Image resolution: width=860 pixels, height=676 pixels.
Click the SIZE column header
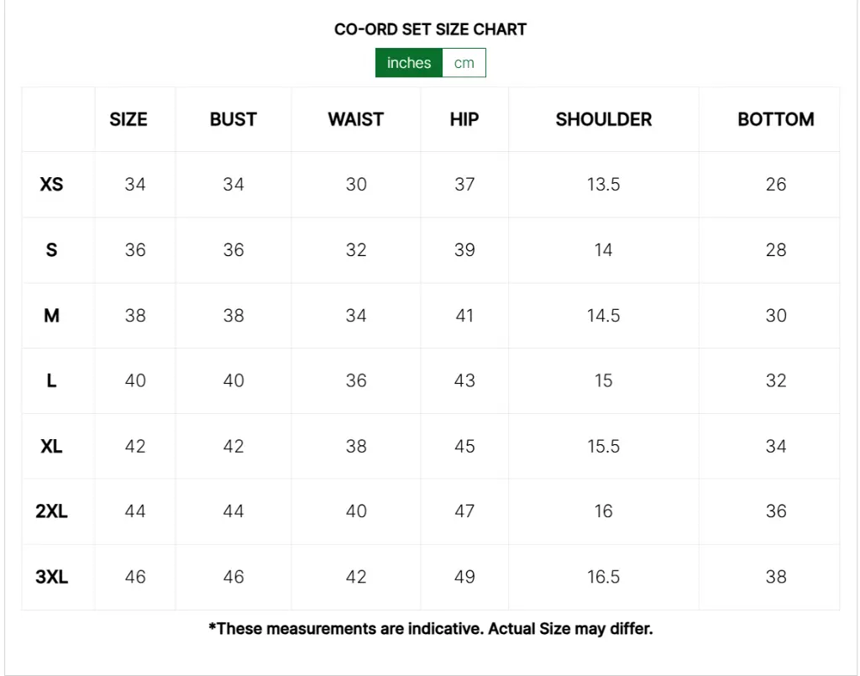pyautogui.click(x=127, y=119)
